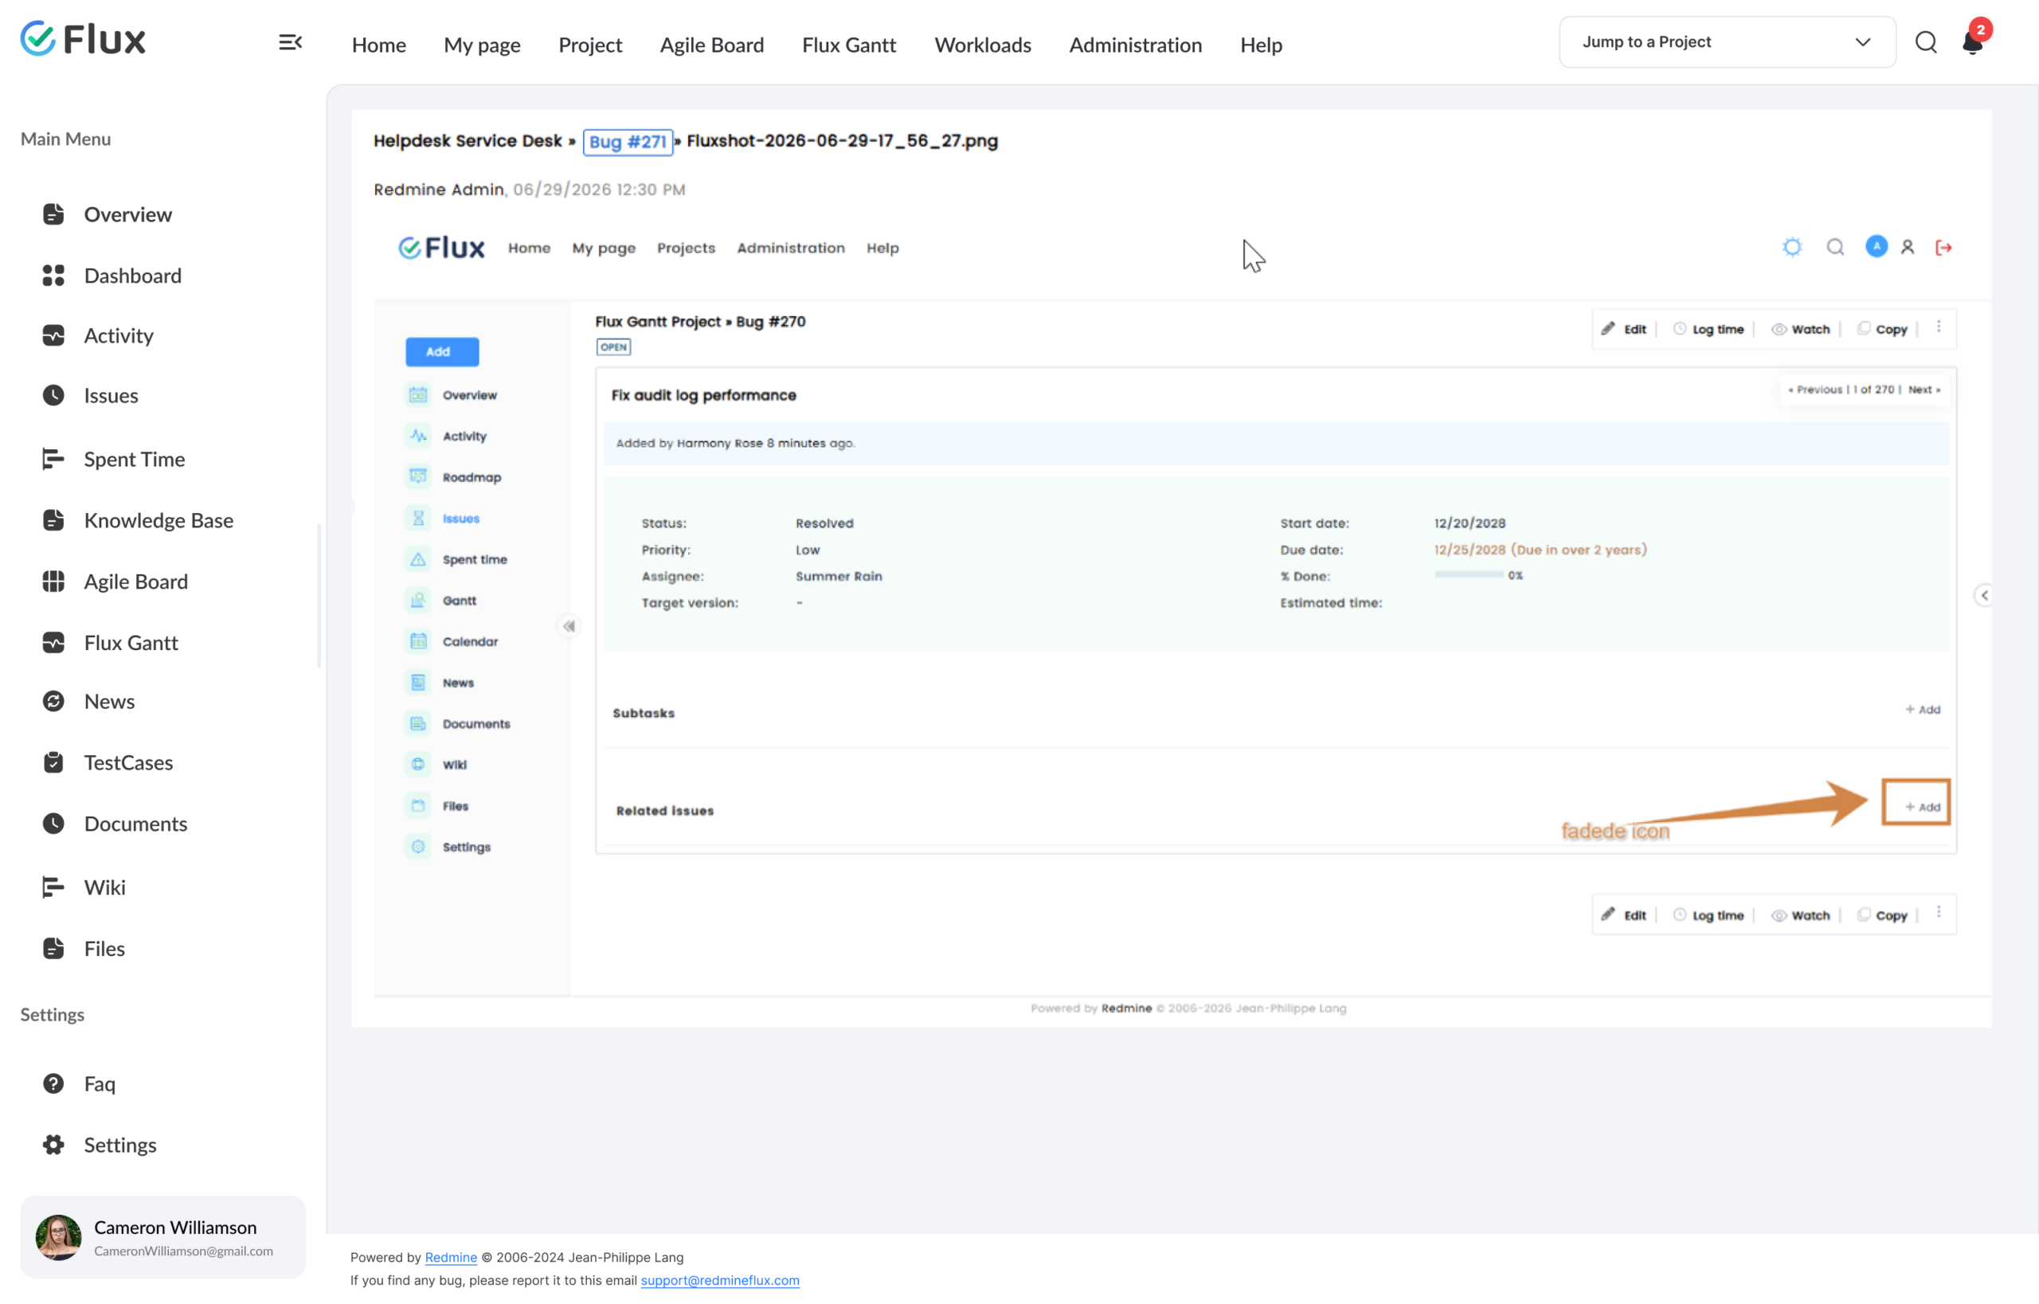Follow the Helpdesk Service Desk breadcrumb link

pyautogui.click(x=468, y=140)
